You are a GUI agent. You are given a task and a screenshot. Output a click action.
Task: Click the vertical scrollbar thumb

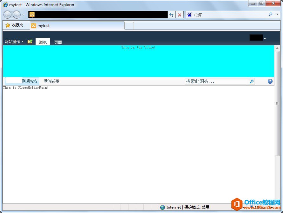click(277, 103)
